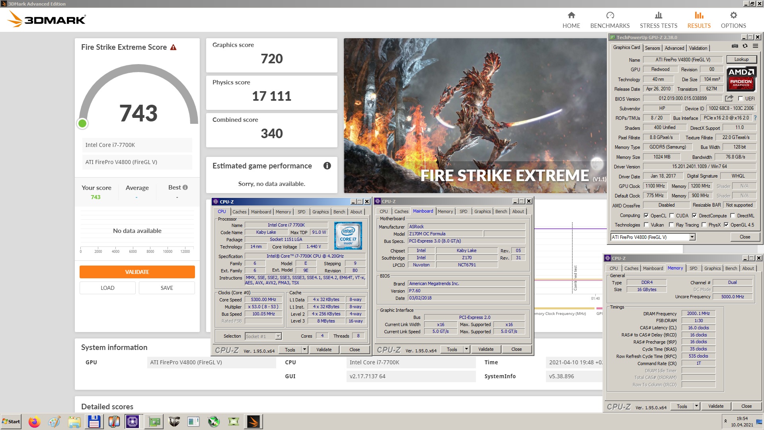Toggle the PhysX checkbox
764x430 pixels.
(x=704, y=225)
